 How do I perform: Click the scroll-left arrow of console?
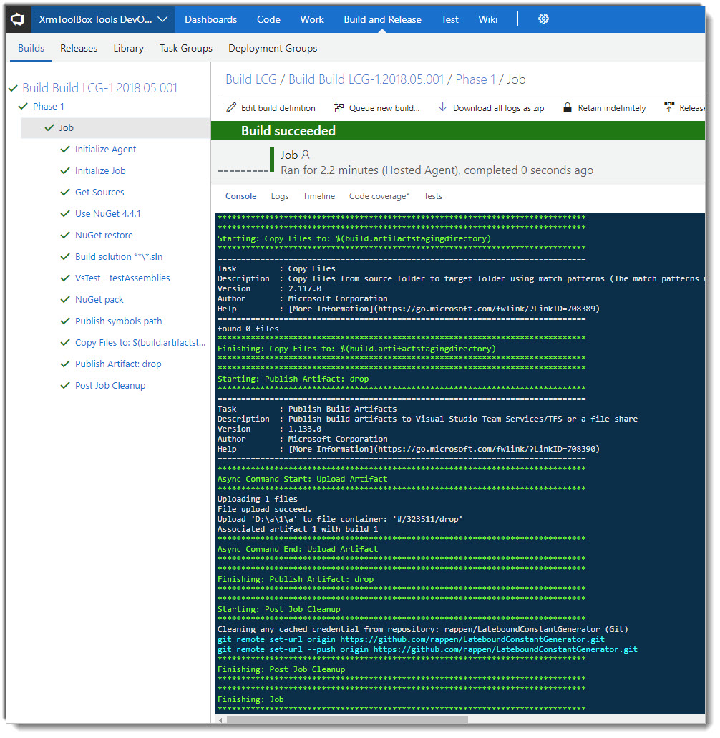(220, 720)
